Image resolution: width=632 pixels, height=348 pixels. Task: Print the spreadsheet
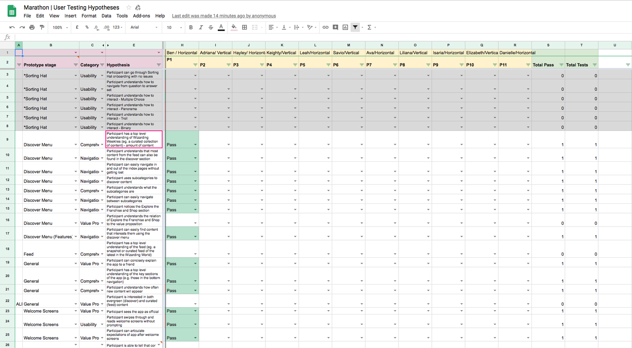(x=32, y=27)
